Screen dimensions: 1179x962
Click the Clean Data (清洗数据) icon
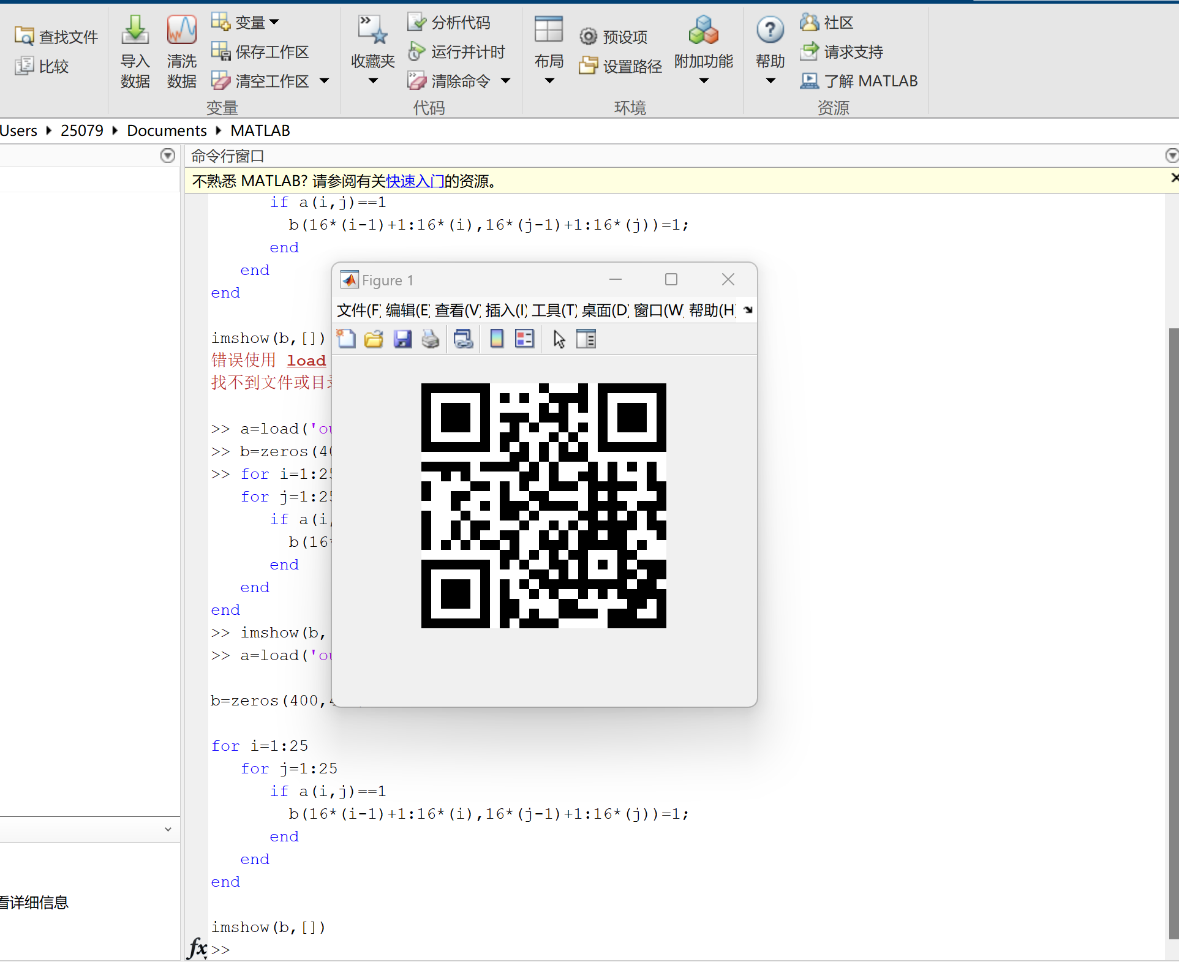coord(181,52)
